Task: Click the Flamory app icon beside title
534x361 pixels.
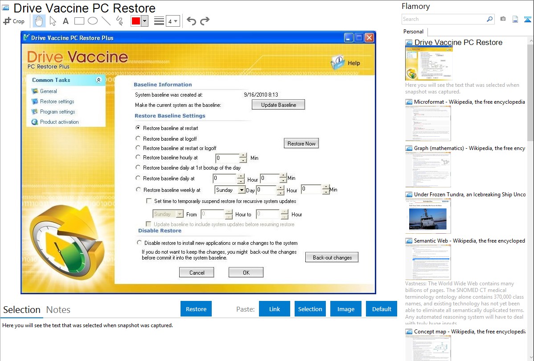Action: click(5, 8)
